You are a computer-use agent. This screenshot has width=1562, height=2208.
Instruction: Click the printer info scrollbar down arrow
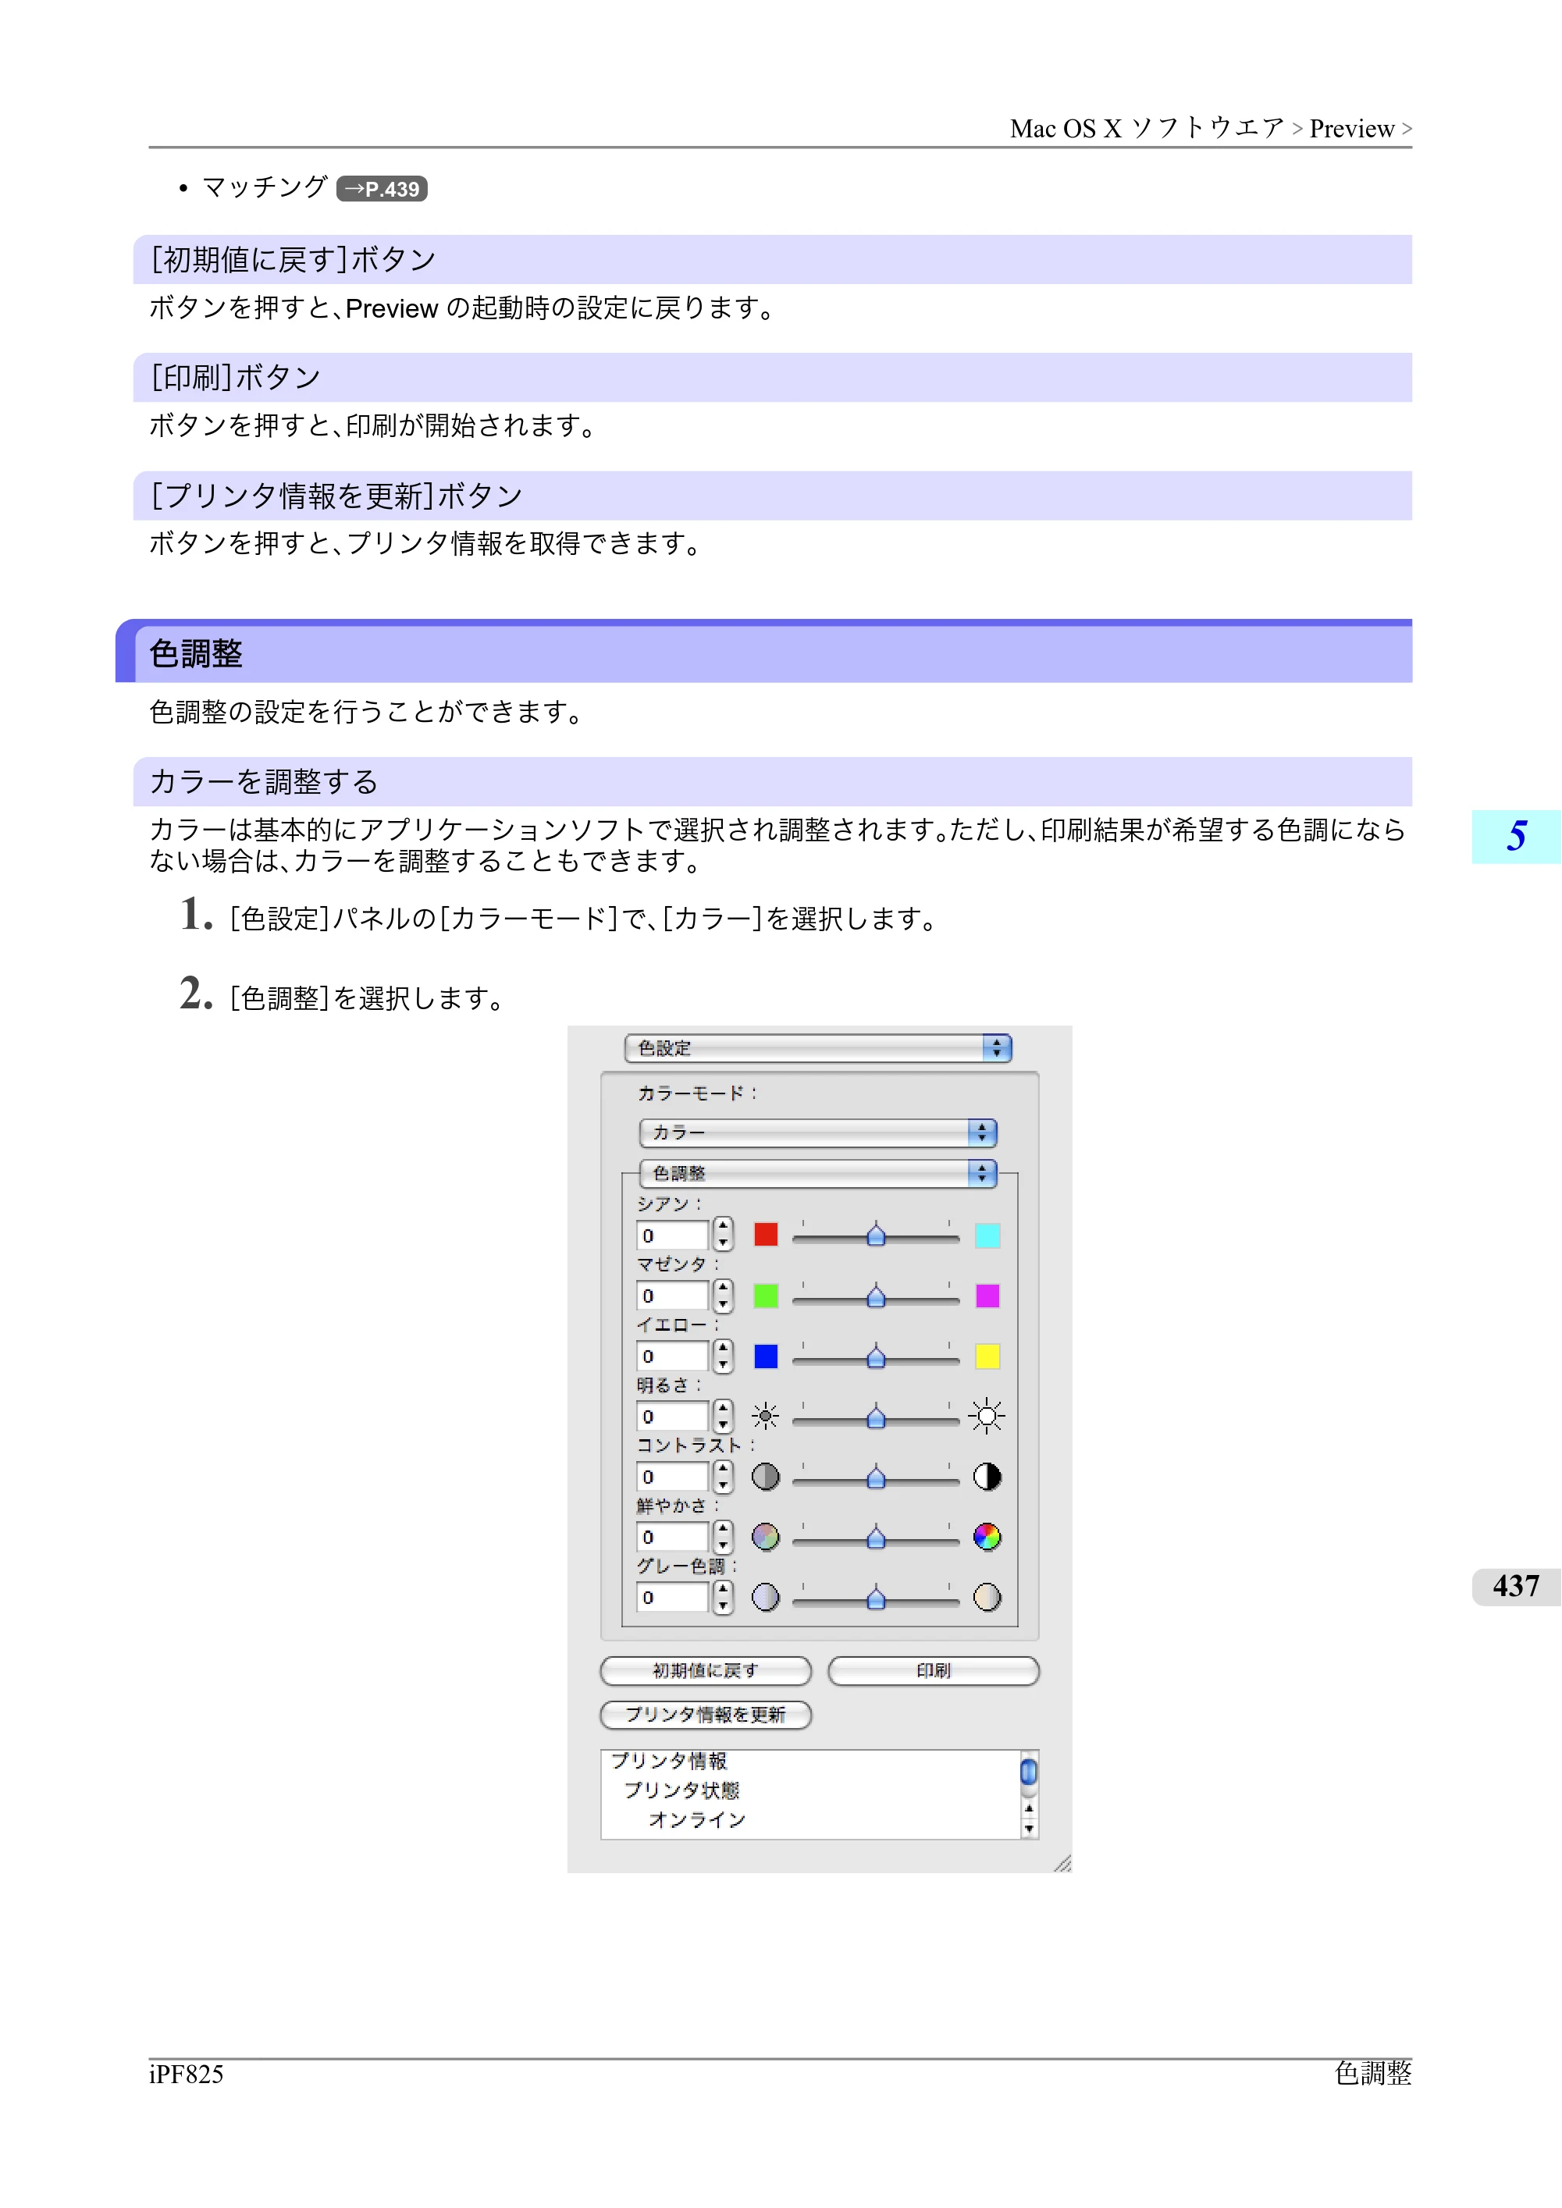[x=1029, y=1829]
